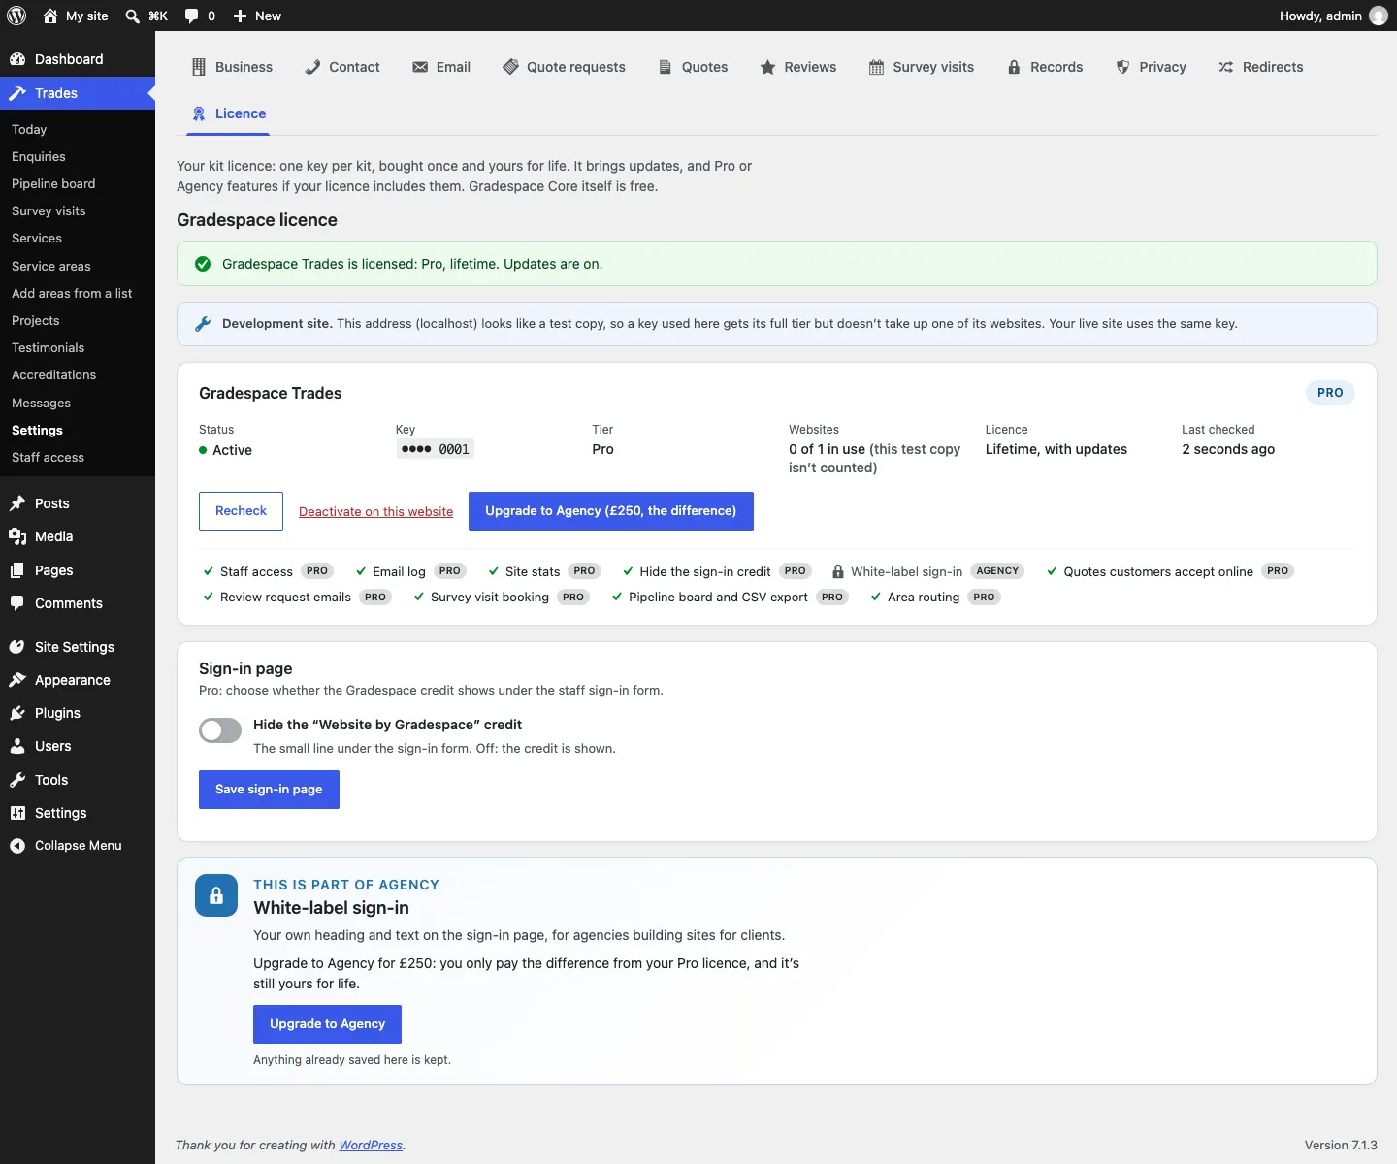Click the Howdy, admin account menu
Screen dimensions: 1397x1164
1333,16
